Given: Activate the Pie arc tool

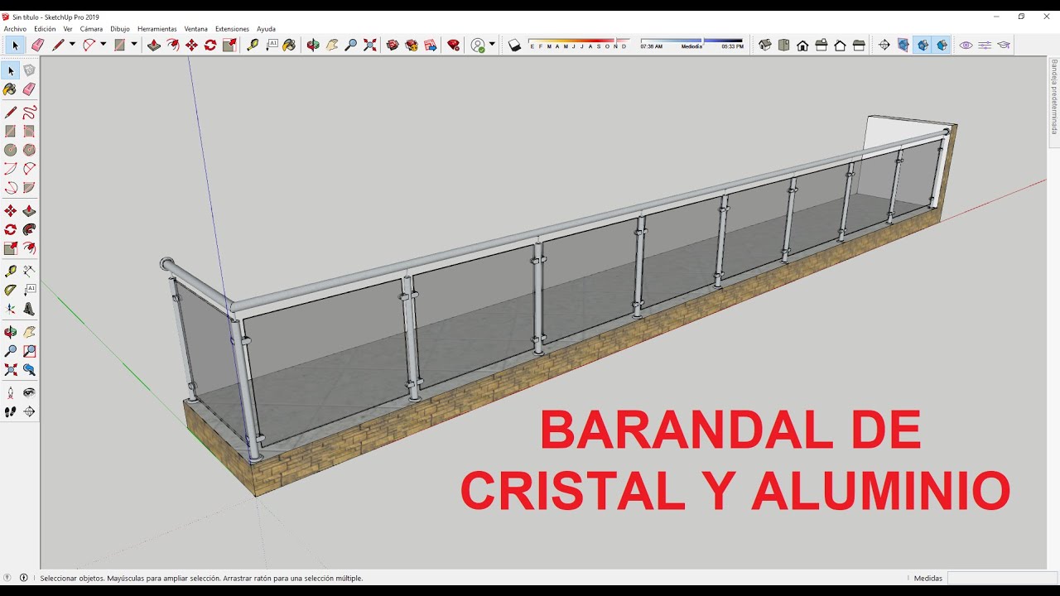Looking at the screenshot, I should pyautogui.click(x=29, y=188).
